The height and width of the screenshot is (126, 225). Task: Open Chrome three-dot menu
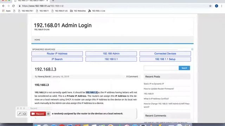pos(221,6)
